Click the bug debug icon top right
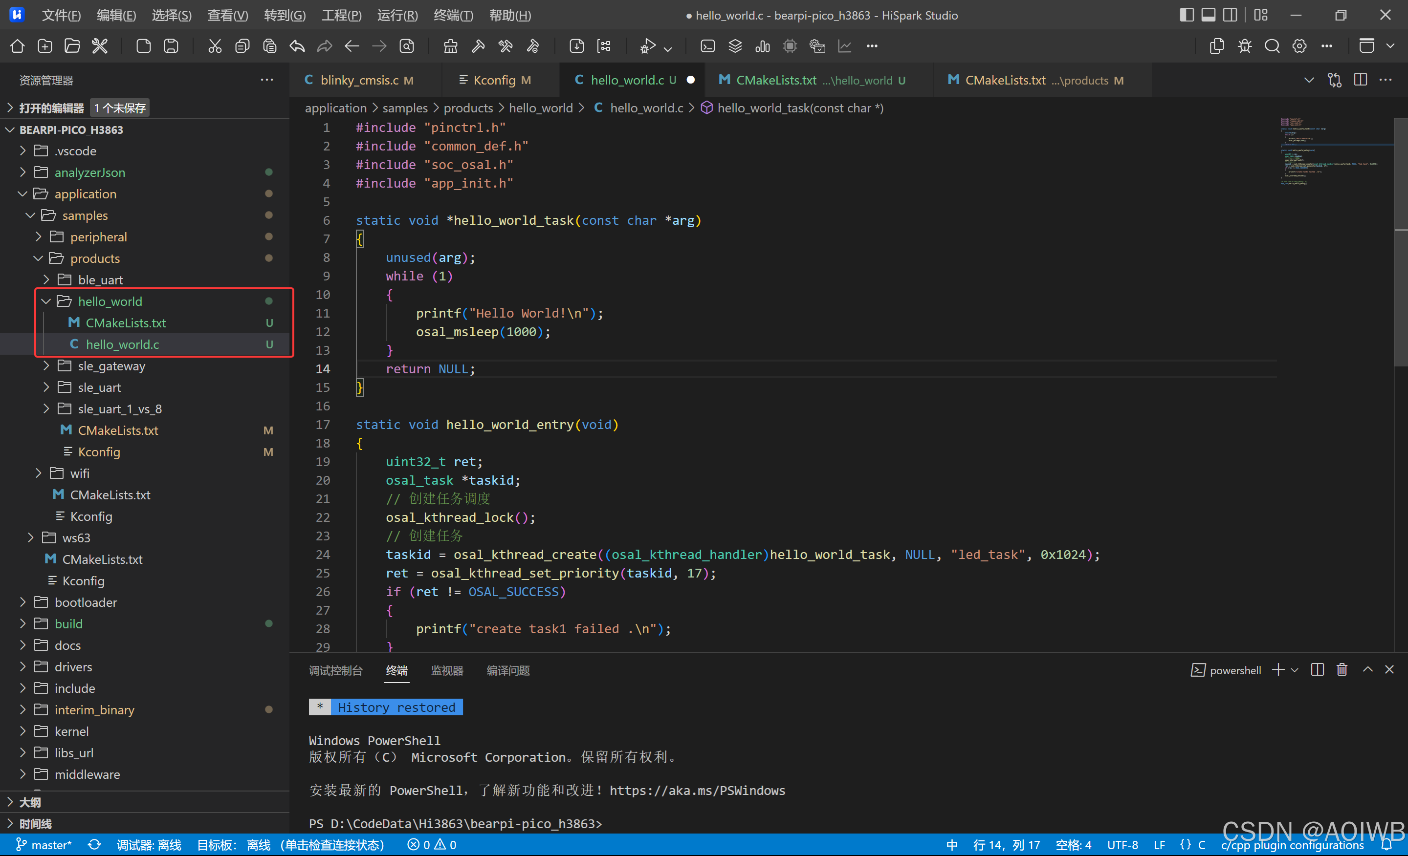 1245,46
